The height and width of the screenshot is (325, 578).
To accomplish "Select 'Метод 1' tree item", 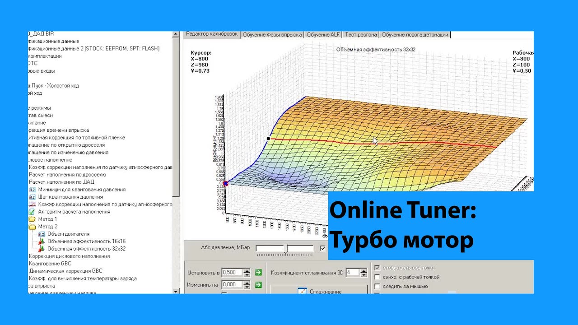I will (47, 219).
